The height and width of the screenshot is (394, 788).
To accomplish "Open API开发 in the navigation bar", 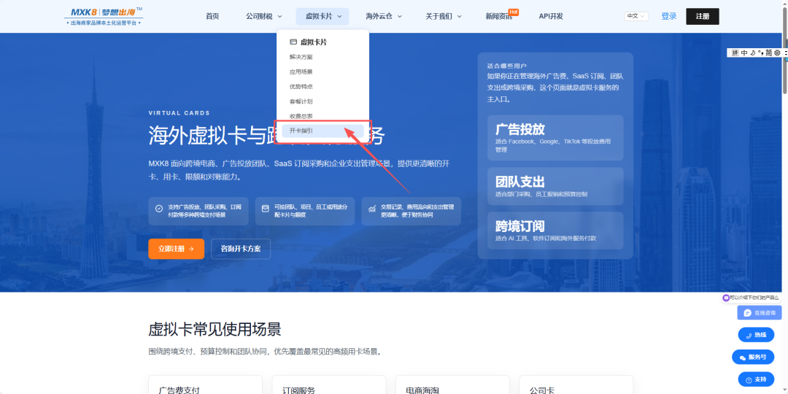I will (551, 16).
